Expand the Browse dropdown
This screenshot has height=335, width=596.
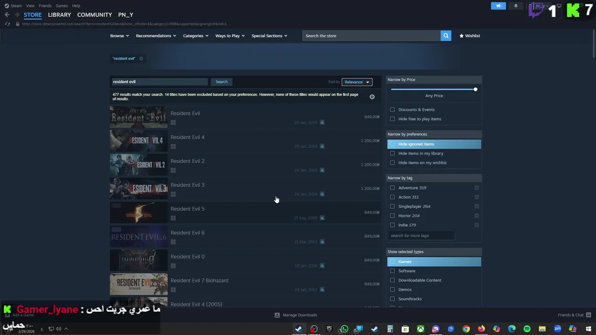119,36
